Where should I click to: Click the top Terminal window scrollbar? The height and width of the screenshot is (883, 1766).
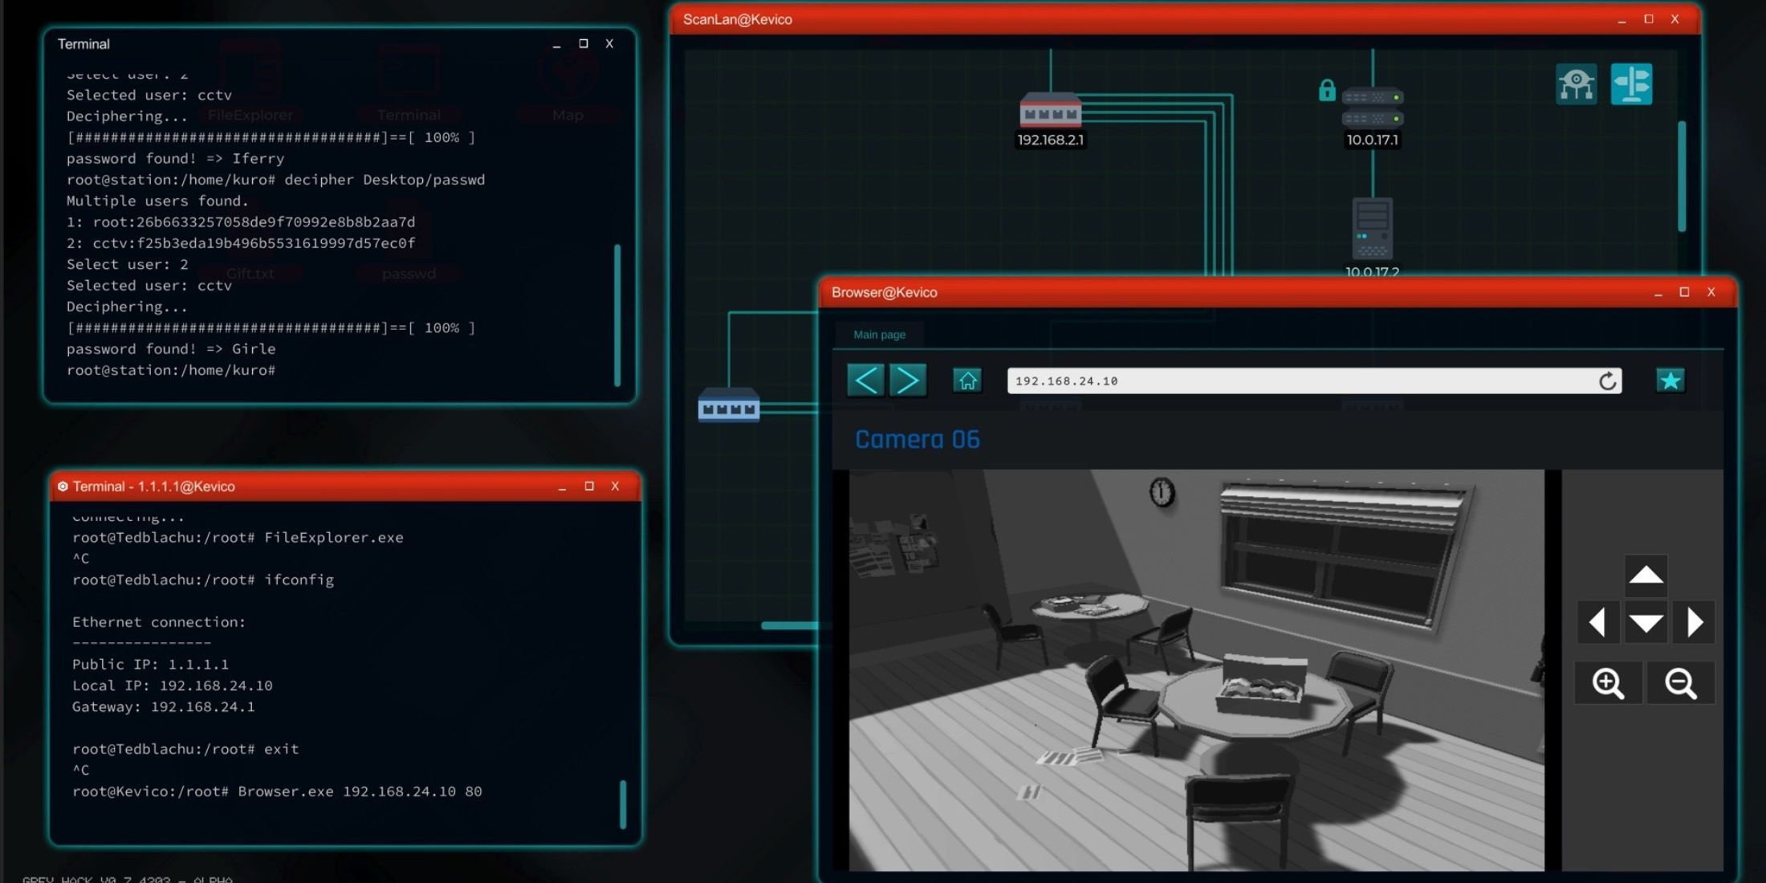617,315
